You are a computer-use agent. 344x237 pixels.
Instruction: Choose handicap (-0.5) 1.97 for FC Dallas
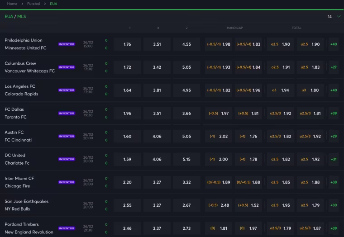tap(219, 113)
